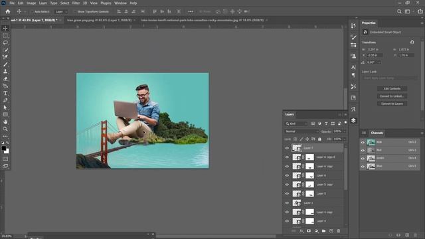425x239 pixels.
Task: Open the Filter menu
Action: coord(76,3)
